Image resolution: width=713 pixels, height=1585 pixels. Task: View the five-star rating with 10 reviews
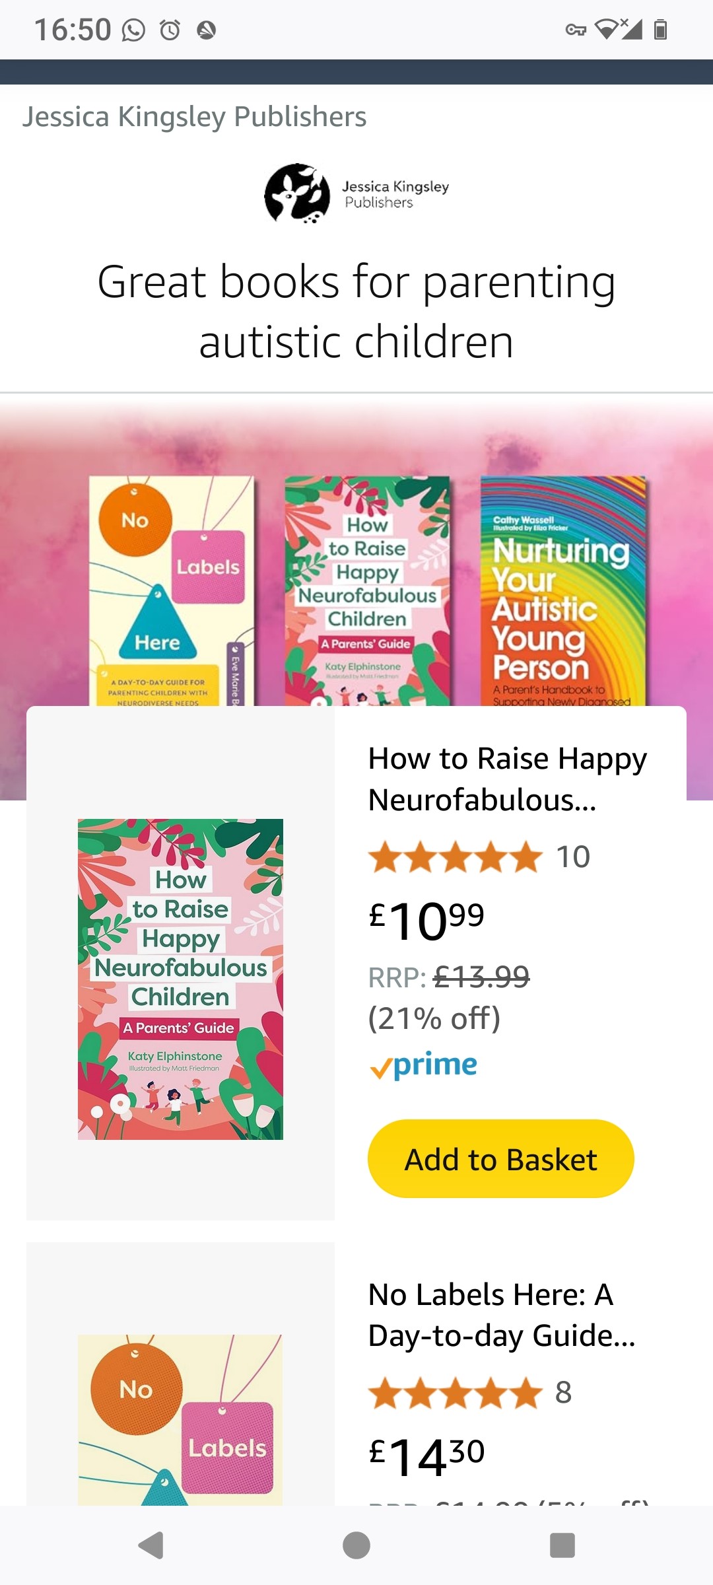tap(479, 857)
